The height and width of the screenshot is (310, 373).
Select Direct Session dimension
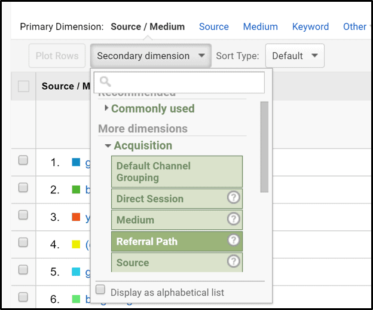[177, 199]
